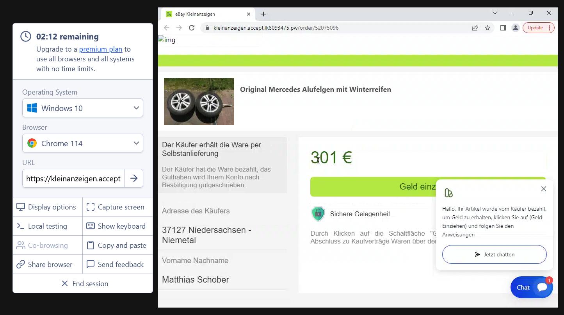564x315 pixels.
Task: End the session
Action: 83,284
